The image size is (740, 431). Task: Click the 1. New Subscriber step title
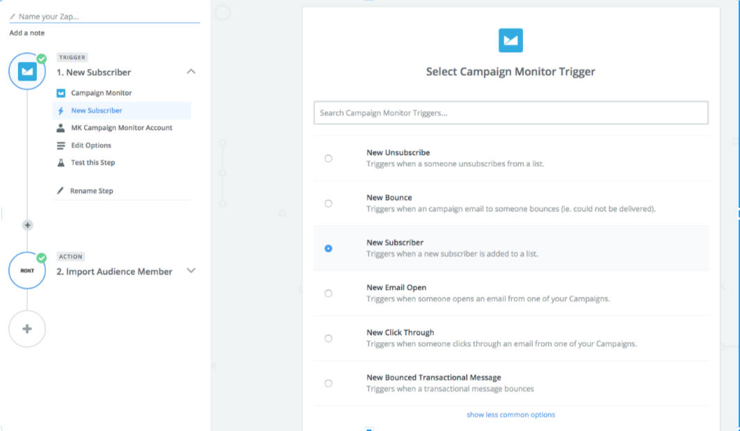tap(94, 72)
